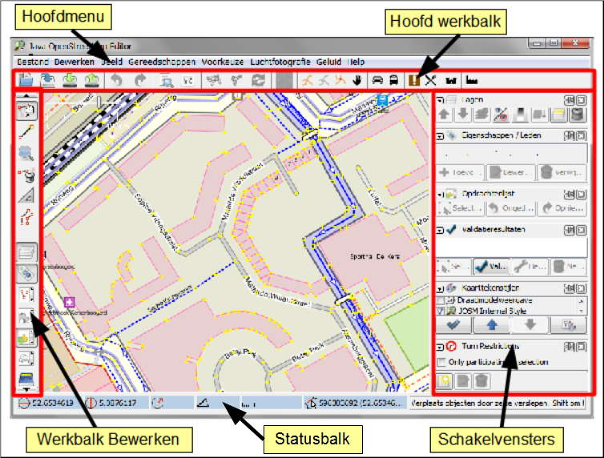Collapse the Opdrachtenlijst panel

(441, 194)
